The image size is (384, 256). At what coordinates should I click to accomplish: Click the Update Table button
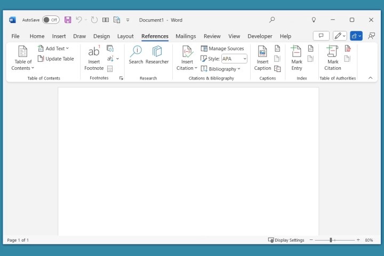pos(56,59)
